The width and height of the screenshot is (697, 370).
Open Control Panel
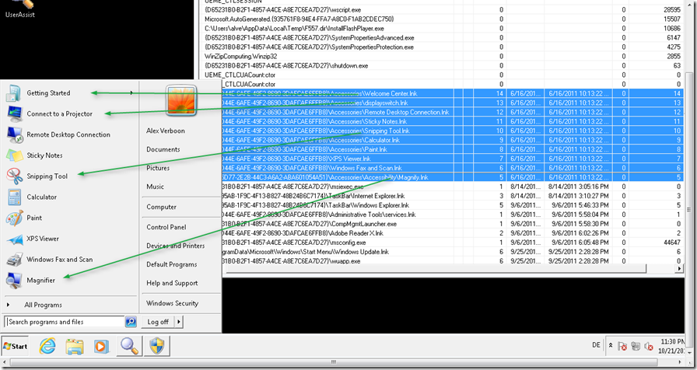(x=166, y=227)
